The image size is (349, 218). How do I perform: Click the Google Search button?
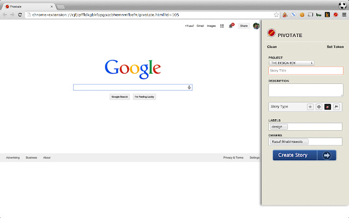click(119, 97)
